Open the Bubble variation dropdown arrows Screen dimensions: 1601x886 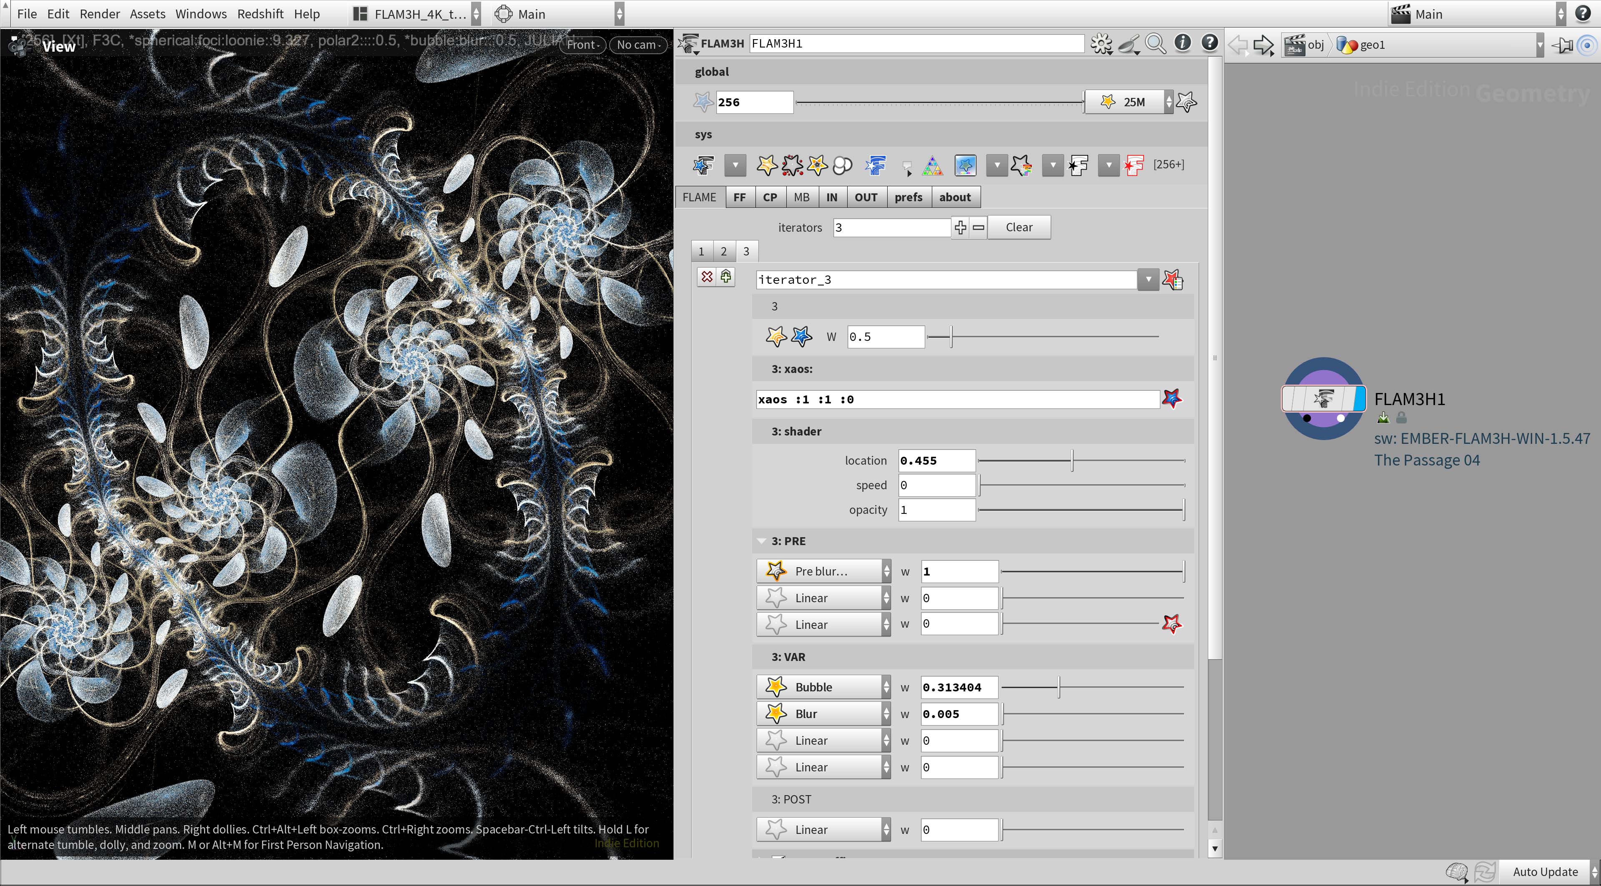click(887, 686)
